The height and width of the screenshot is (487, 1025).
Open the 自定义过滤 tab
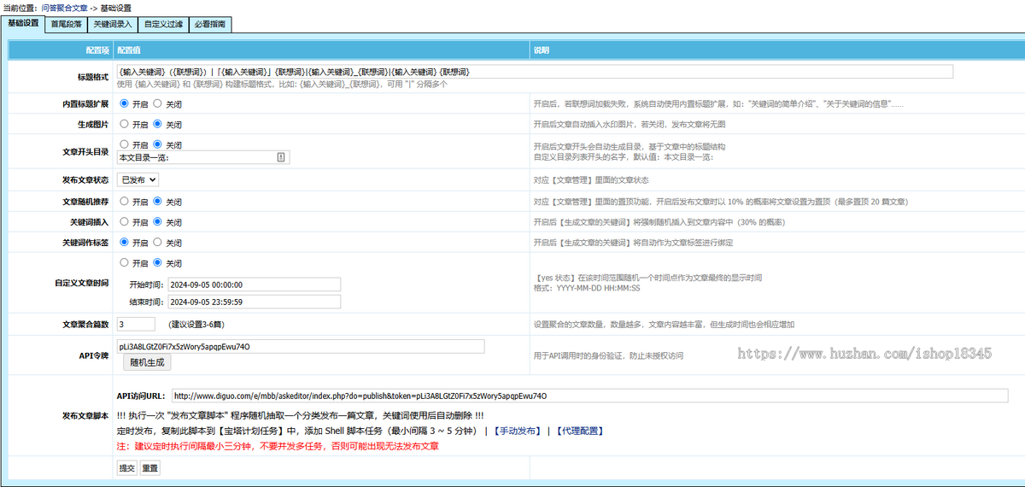click(x=163, y=25)
